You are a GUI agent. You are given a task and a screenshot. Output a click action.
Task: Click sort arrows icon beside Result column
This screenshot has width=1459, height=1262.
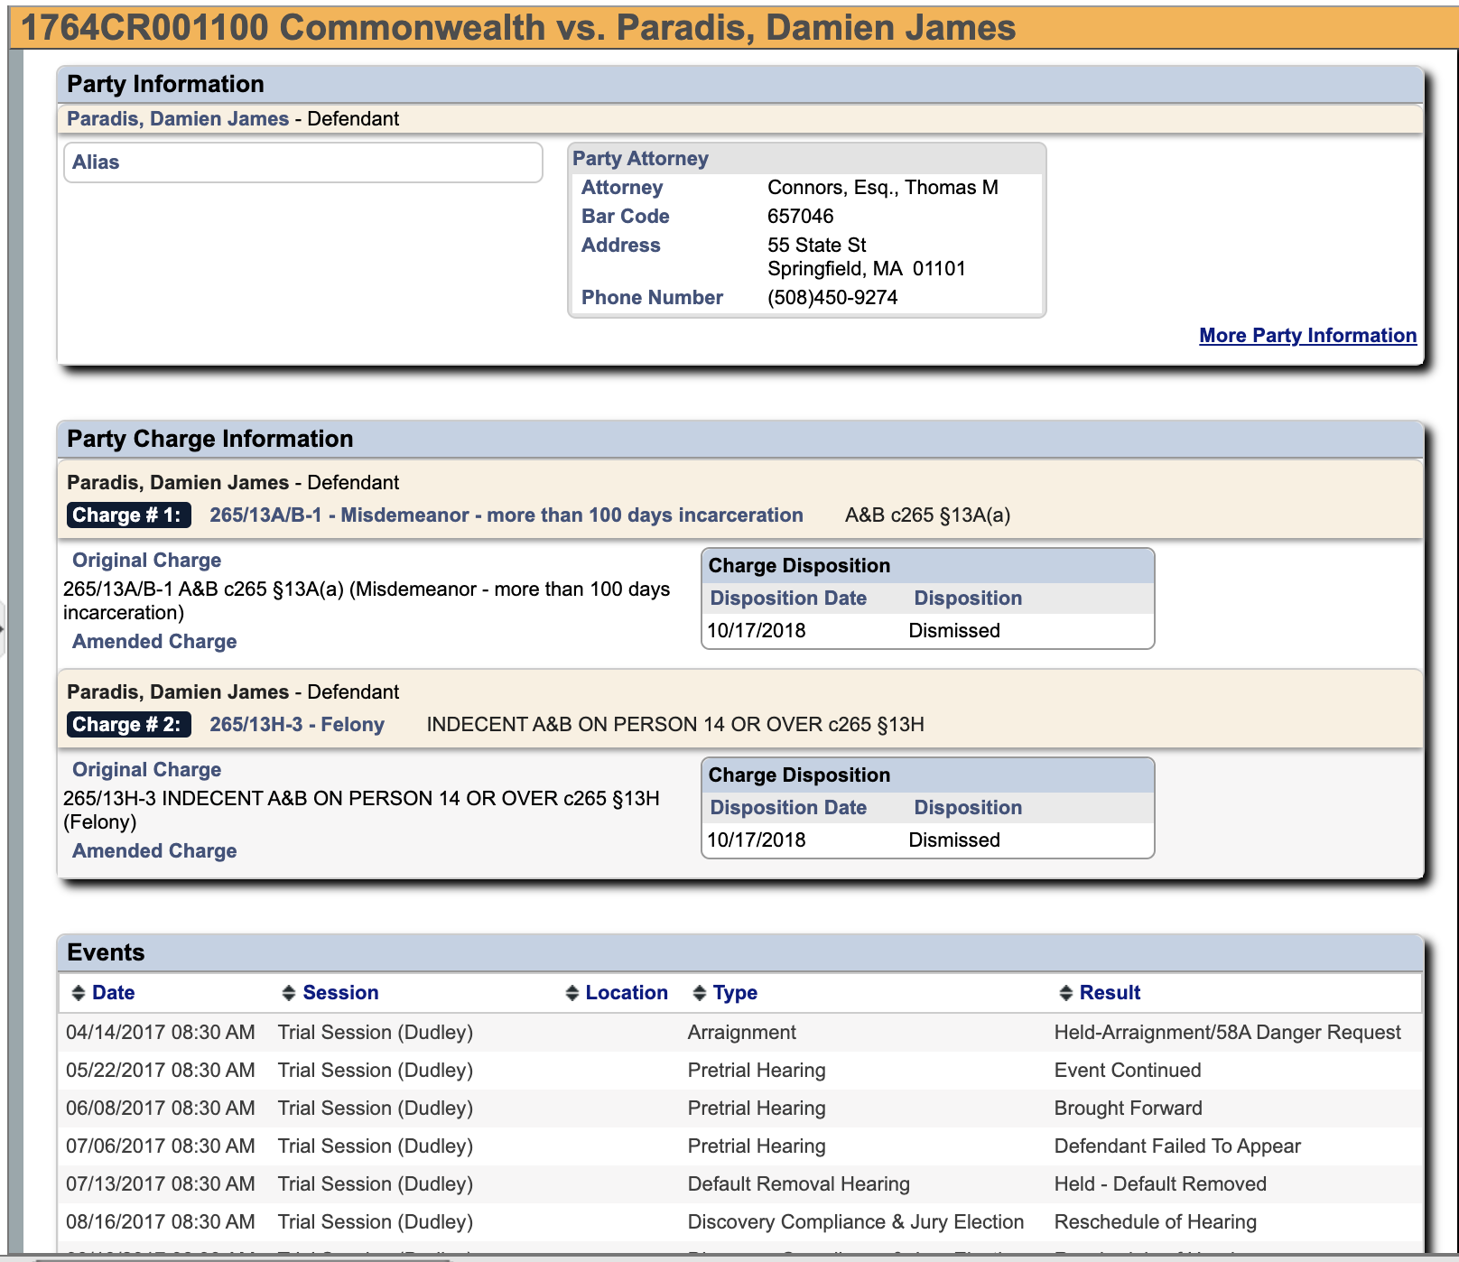(x=1065, y=993)
